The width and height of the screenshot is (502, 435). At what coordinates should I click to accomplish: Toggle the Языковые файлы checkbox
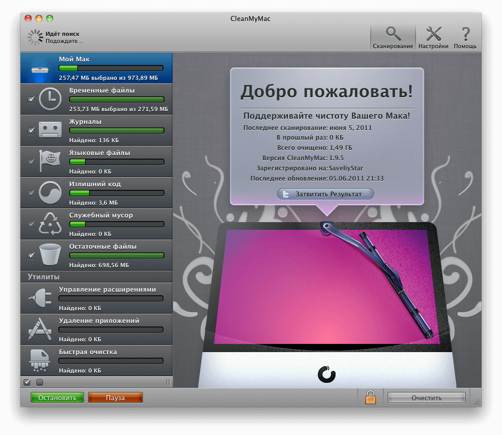point(31,162)
